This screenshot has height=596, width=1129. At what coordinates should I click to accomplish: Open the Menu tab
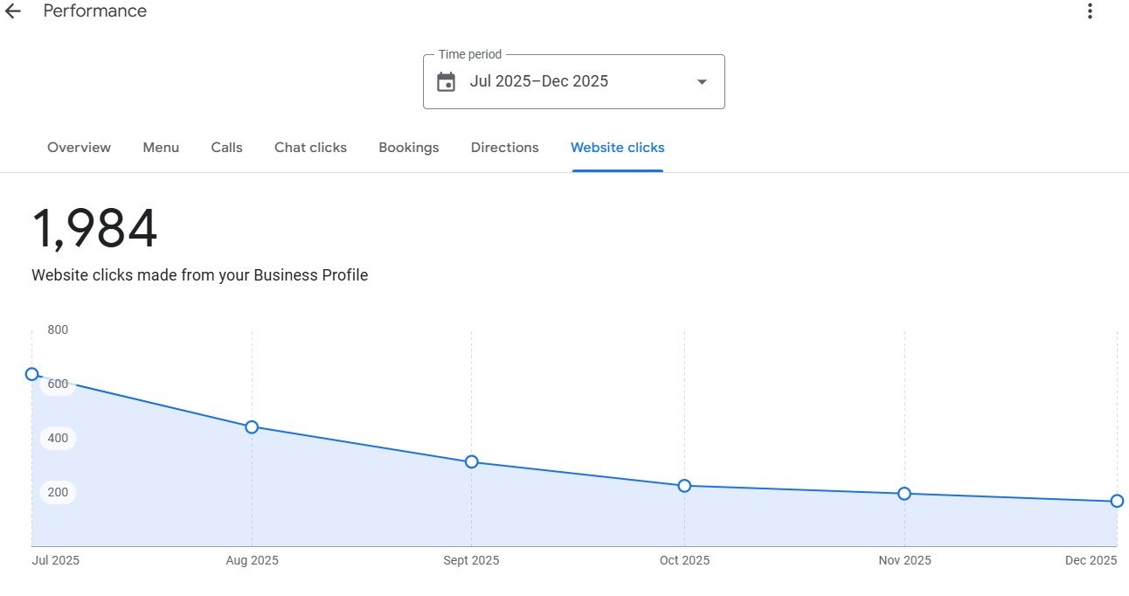pyautogui.click(x=161, y=148)
